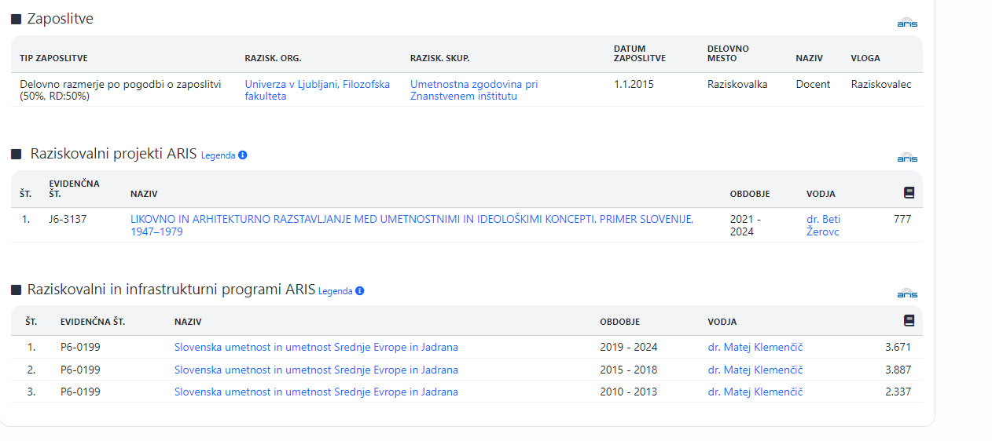This screenshot has width=992, height=441.
Task: Open Umetnostna zgodovina pri Znanstvenem inštitutu link
Action: pos(474,90)
